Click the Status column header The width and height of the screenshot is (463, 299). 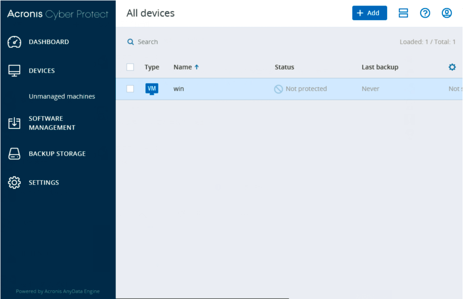click(284, 67)
